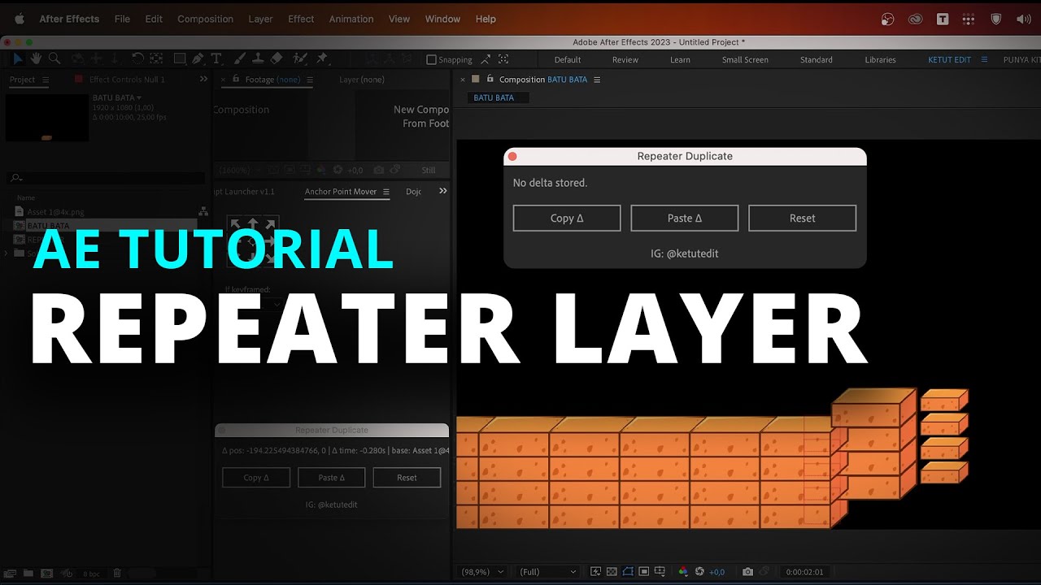Open the Anchor Point Mover panel menu
The width and height of the screenshot is (1041, 585).
[x=386, y=192]
